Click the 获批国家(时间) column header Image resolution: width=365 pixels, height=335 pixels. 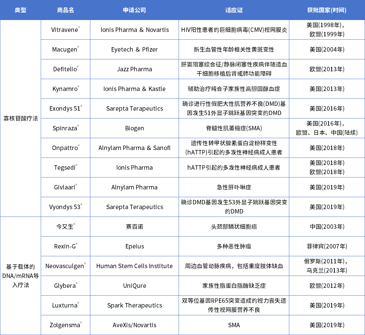(x=327, y=10)
